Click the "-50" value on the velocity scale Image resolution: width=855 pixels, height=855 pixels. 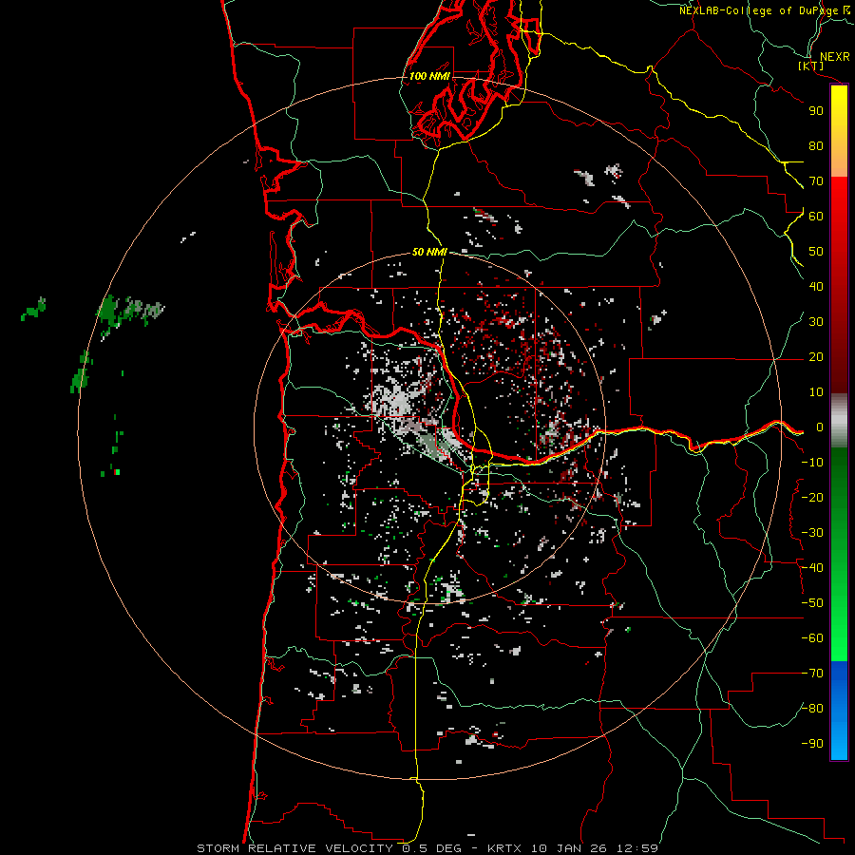pyautogui.click(x=812, y=603)
